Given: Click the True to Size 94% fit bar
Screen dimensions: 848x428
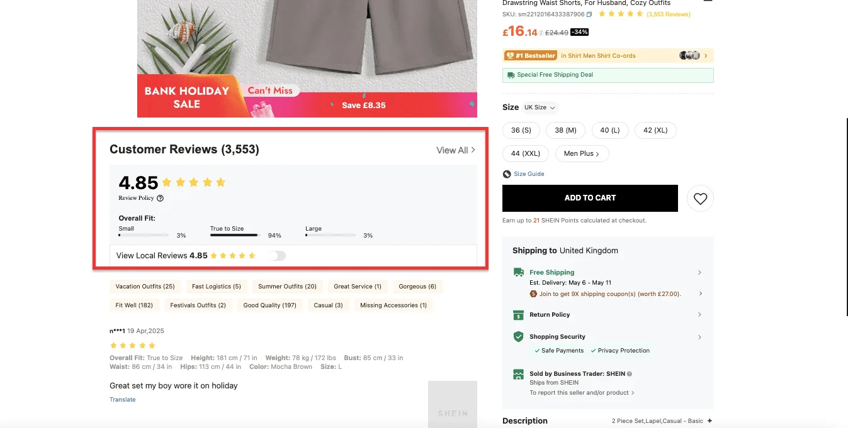Looking at the screenshot, I should click(x=235, y=235).
